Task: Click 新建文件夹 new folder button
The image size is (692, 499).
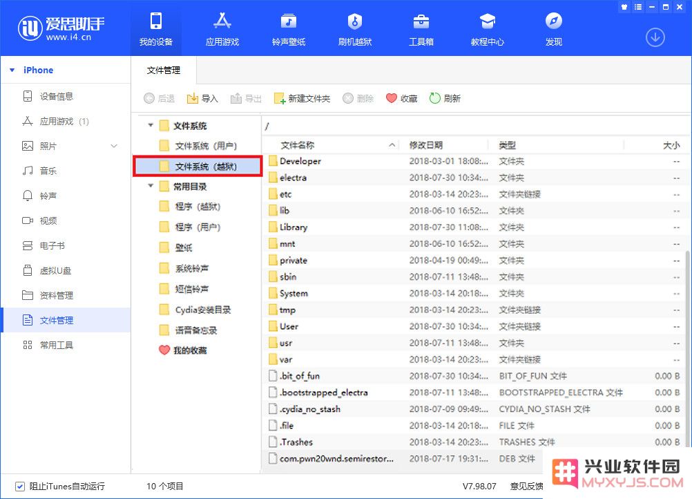Action: point(302,98)
